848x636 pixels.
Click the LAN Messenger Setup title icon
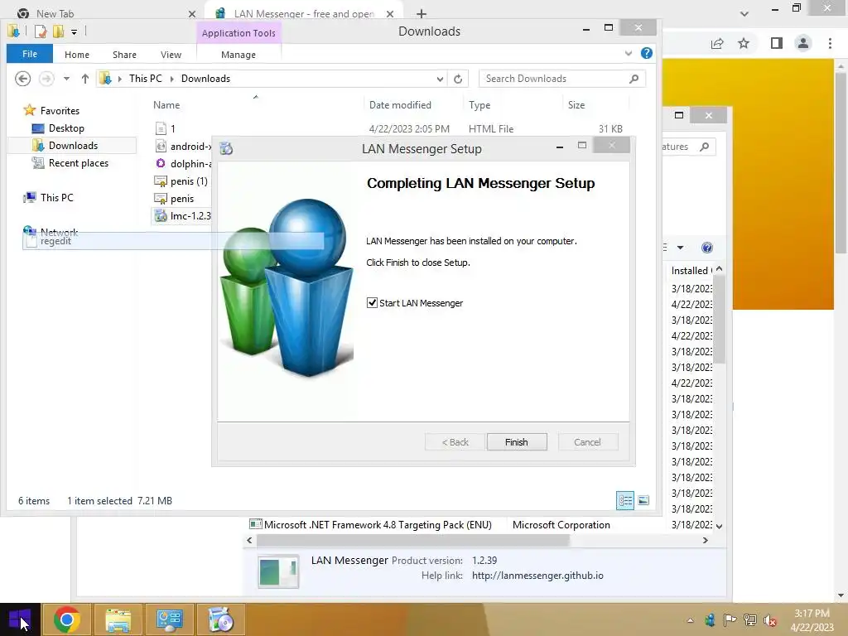tap(227, 148)
